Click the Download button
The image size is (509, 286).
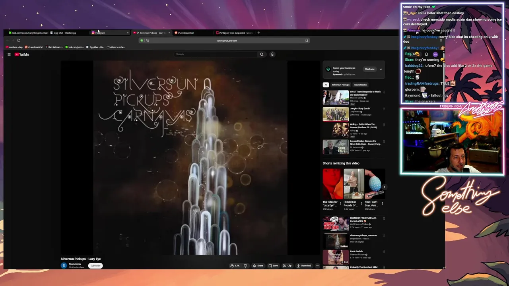304,266
